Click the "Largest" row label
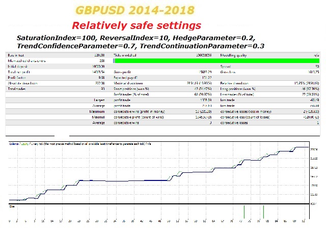Screen dimensions: 326x244 [x=99, y=100]
